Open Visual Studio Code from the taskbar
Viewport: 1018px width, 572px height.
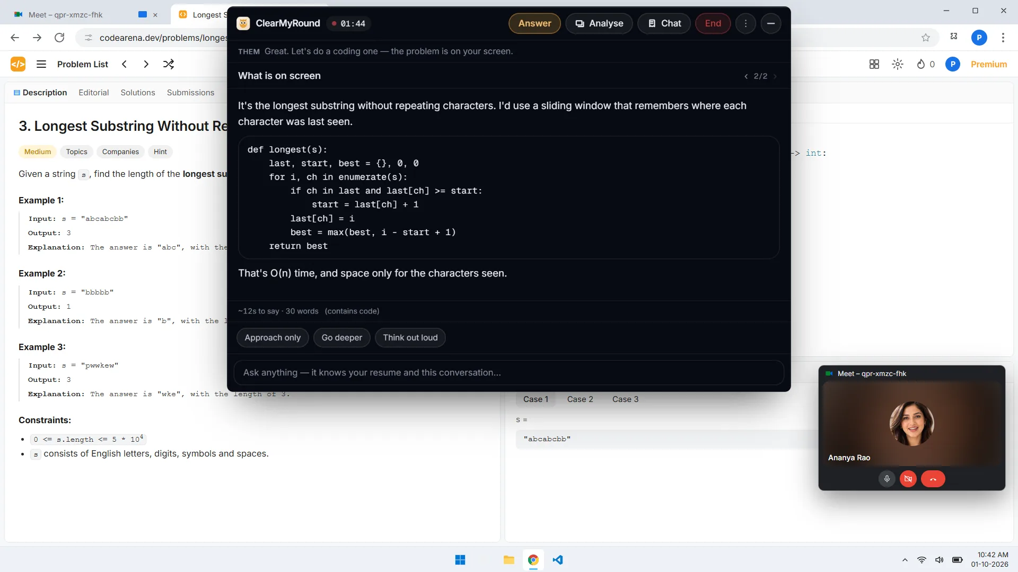(558, 560)
